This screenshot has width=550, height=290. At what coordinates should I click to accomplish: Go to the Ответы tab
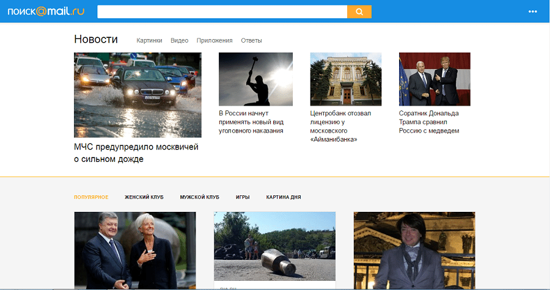(x=251, y=41)
